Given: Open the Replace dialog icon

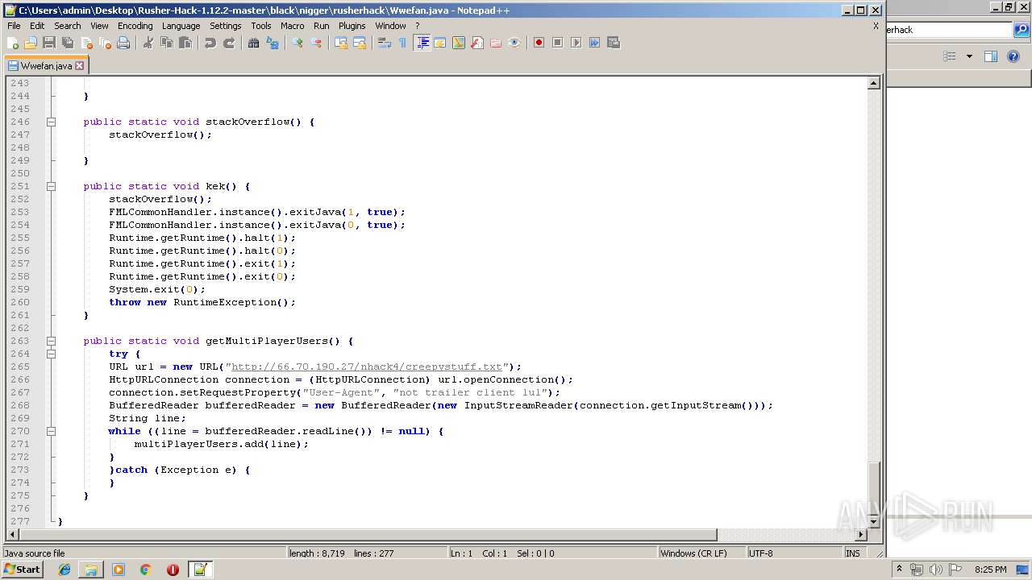Looking at the screenshot, I should tap(272, 43).
